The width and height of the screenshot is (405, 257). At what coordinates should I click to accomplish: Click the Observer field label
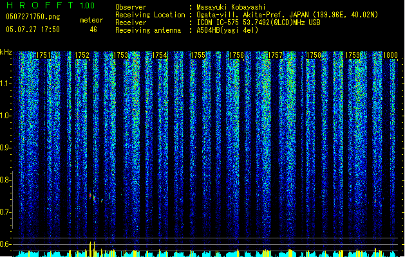pyautogui.click(x=131, y=7)
